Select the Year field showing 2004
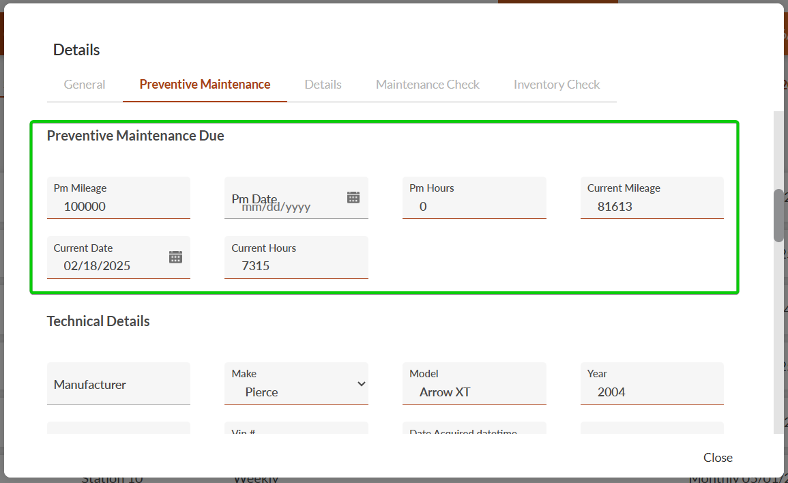 pos(652,392)
